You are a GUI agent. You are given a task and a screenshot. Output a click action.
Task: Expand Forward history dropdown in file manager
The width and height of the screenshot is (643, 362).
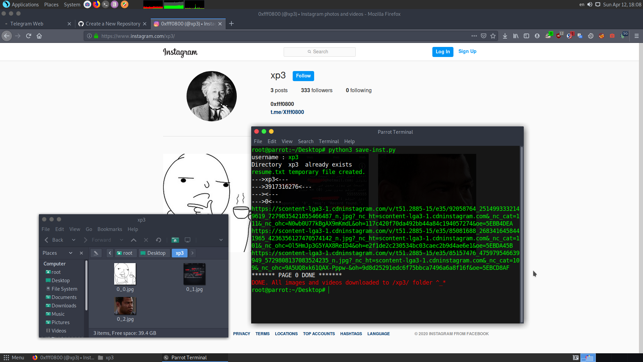[x=121, y=240]
